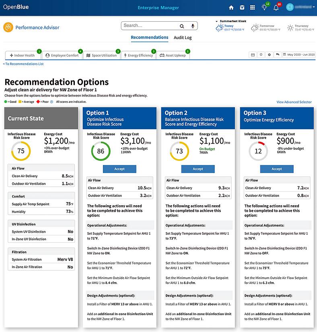Viewport: 317px width, 332px height.
Task: Click the email envelope toolbar icon
Action: (253, 55)
